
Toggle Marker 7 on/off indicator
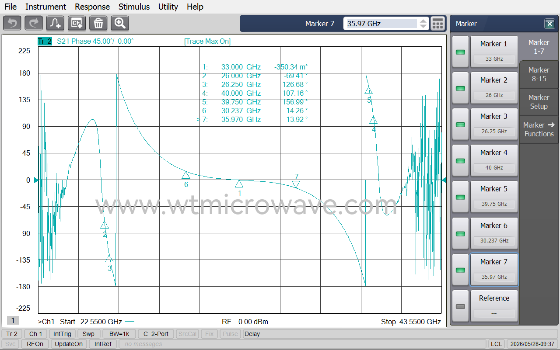(x=460, y=270)
